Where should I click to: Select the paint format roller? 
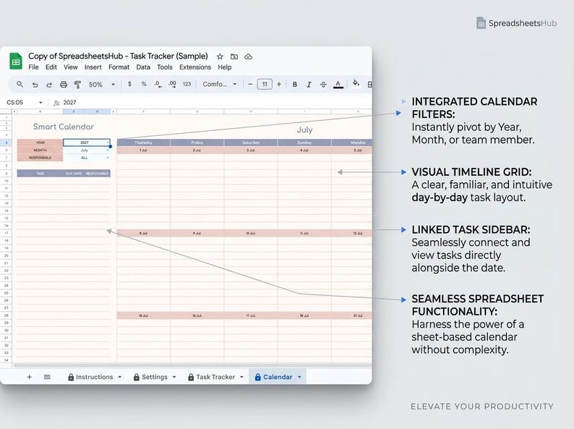click(x=77, y=85)
